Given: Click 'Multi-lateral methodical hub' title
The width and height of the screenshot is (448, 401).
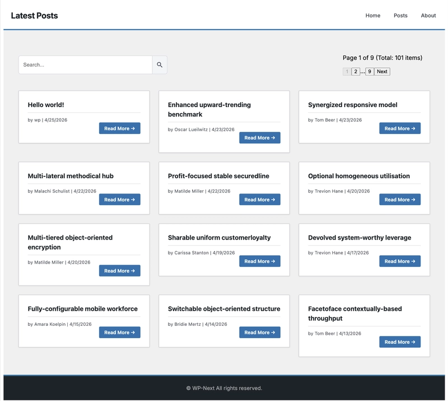Looking at the screenshot, I should pyautogui.click(x=71, y=176).
